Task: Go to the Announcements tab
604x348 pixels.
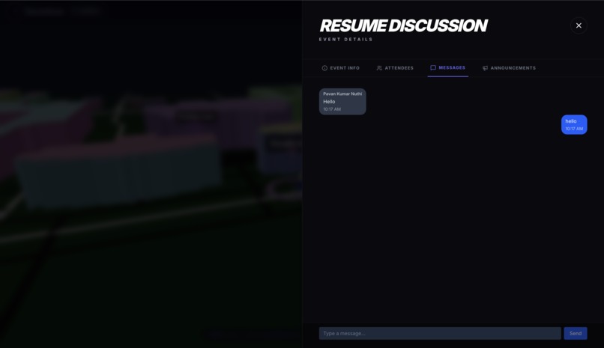Action: click(509, 68)
